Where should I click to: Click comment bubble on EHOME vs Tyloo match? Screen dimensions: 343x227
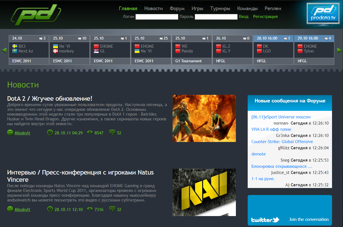pyautogui.click(x=326, y=38)
